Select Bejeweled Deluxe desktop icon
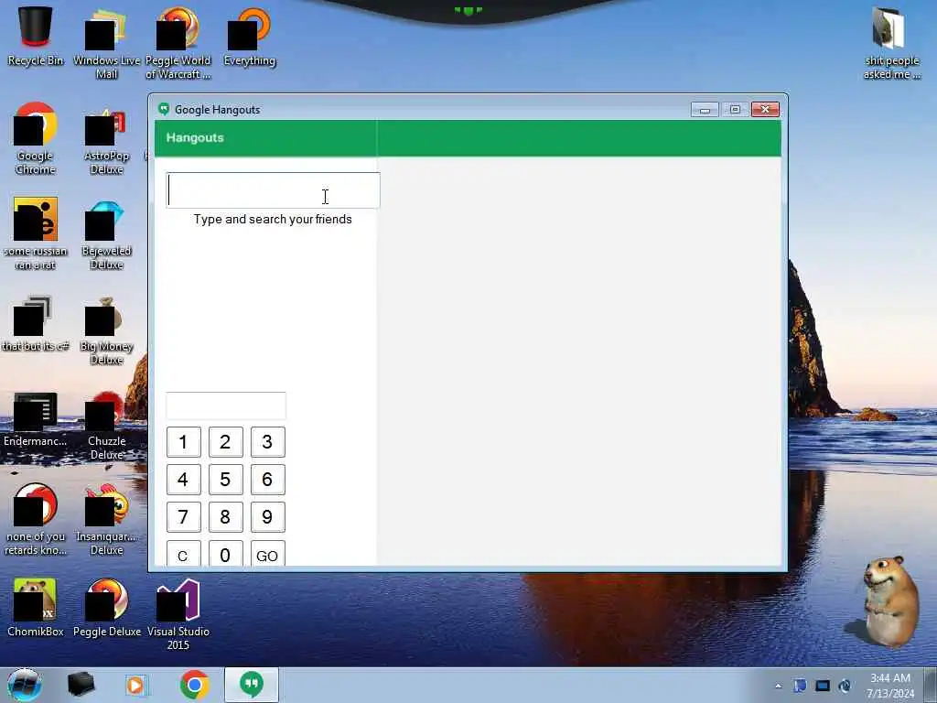 tap(106, 233)
